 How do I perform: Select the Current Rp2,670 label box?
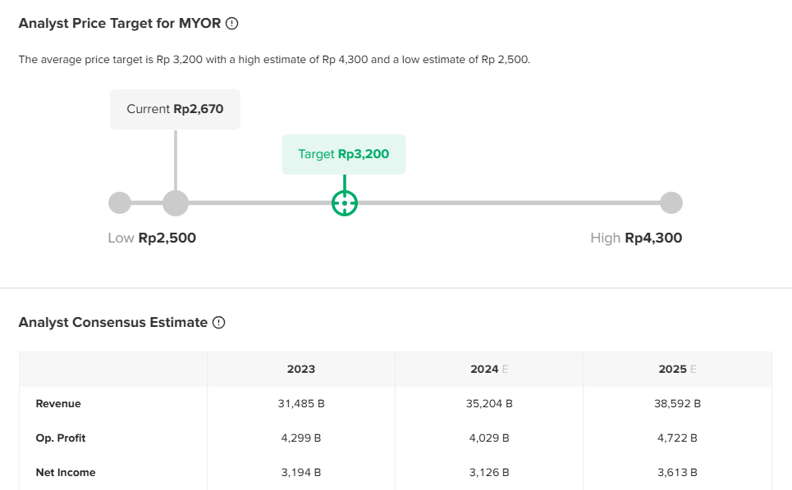tap(175, 109)
